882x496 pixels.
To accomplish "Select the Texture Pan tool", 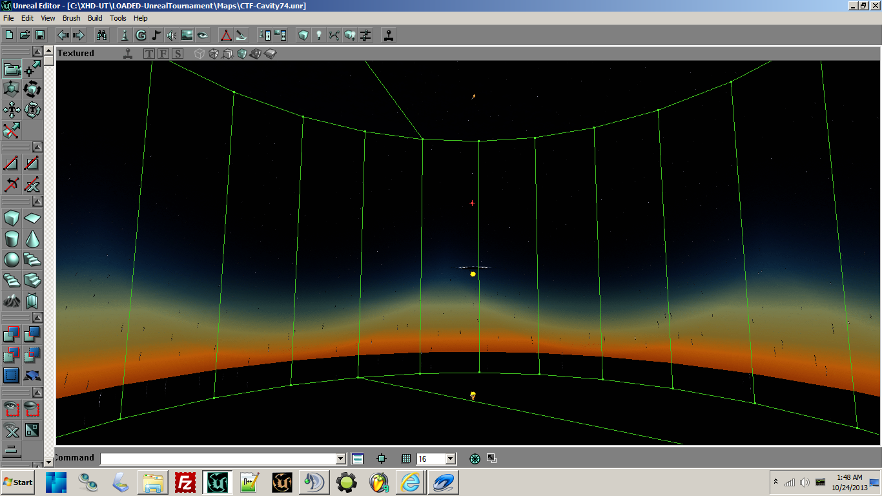I will click(12, 109).
